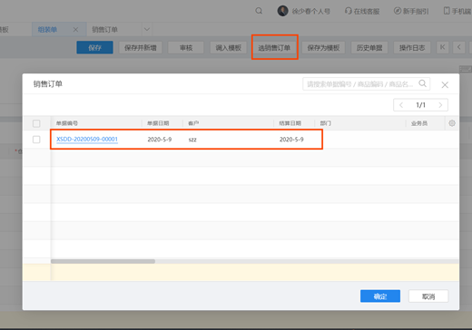Close the 销售订单 dialog
This screenshot has width=472, height=330.
click(445, 85)
